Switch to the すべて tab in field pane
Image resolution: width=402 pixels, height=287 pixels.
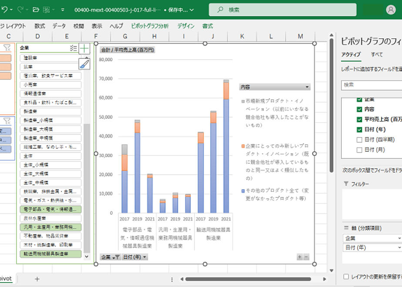(377, 54)
